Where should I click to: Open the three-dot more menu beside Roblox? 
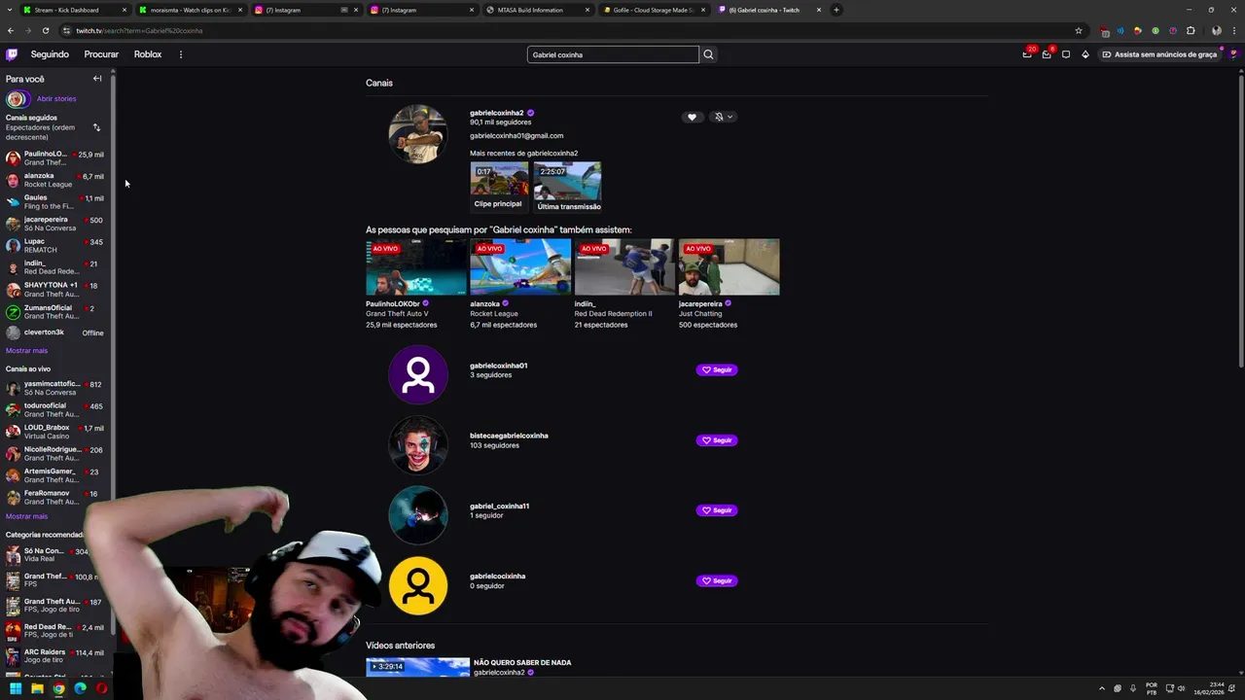pyautogui.click(x=180, y=54)
